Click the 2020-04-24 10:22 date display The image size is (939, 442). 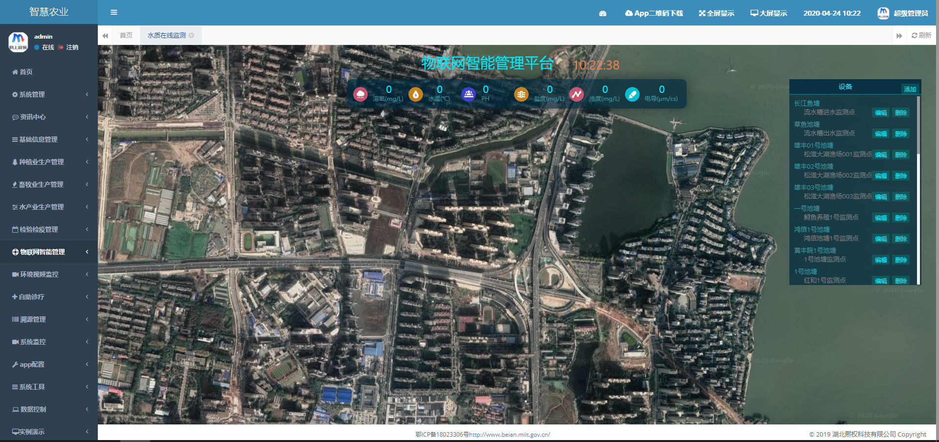click(832, 13)
